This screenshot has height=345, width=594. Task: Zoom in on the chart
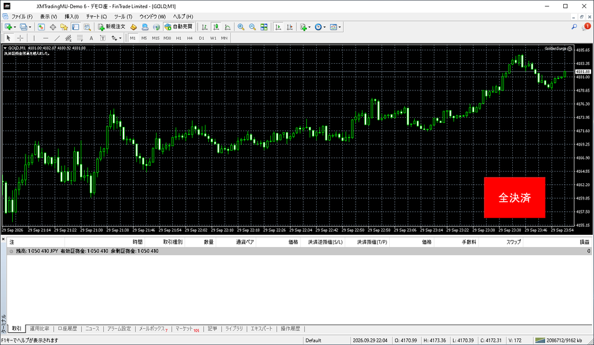(x=241, y=27)
